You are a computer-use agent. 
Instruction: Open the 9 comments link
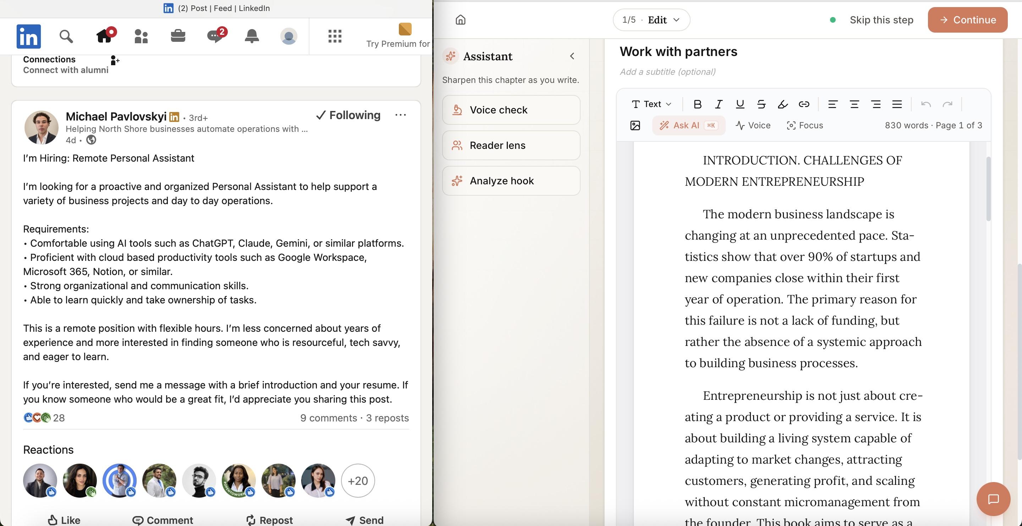329,418
